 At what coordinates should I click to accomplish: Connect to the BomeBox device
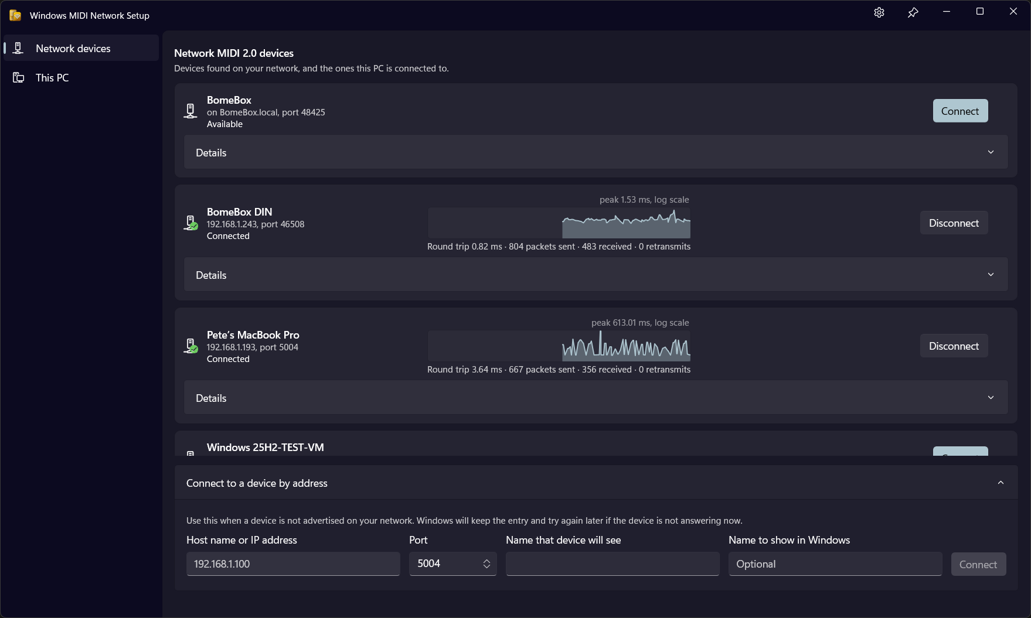pyautogui.click(x=960, y=111)
